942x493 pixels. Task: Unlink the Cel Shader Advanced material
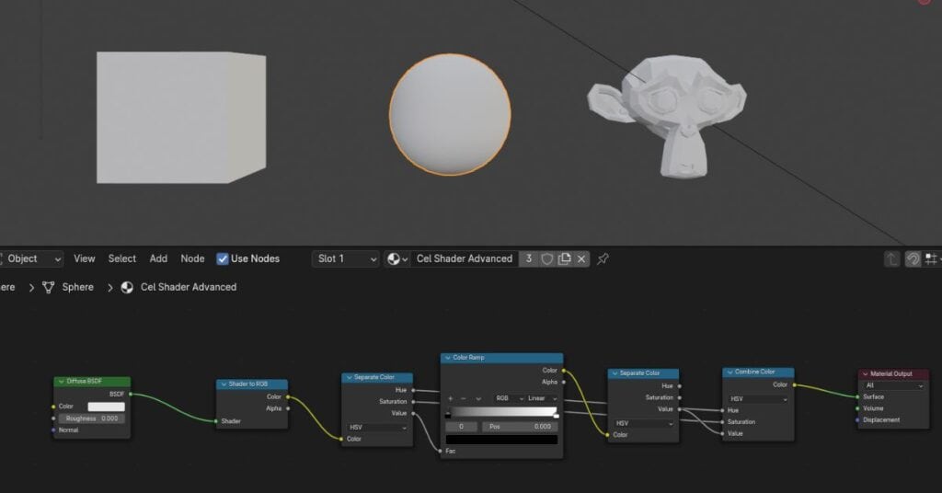pyautogui.click(x=581, y=259)
